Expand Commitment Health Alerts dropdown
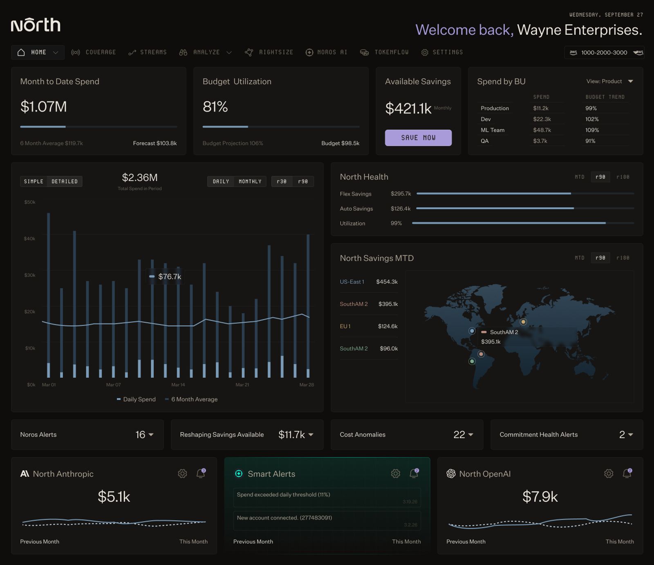The height and width of the screenshot is (565, 654). coord(630,435)
